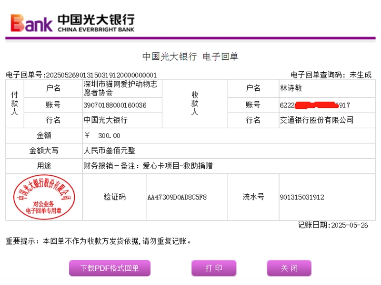The width and height of the screenshot is (381, 285).
Task: Click the 验证码 label cell
Action: point(115,197)
